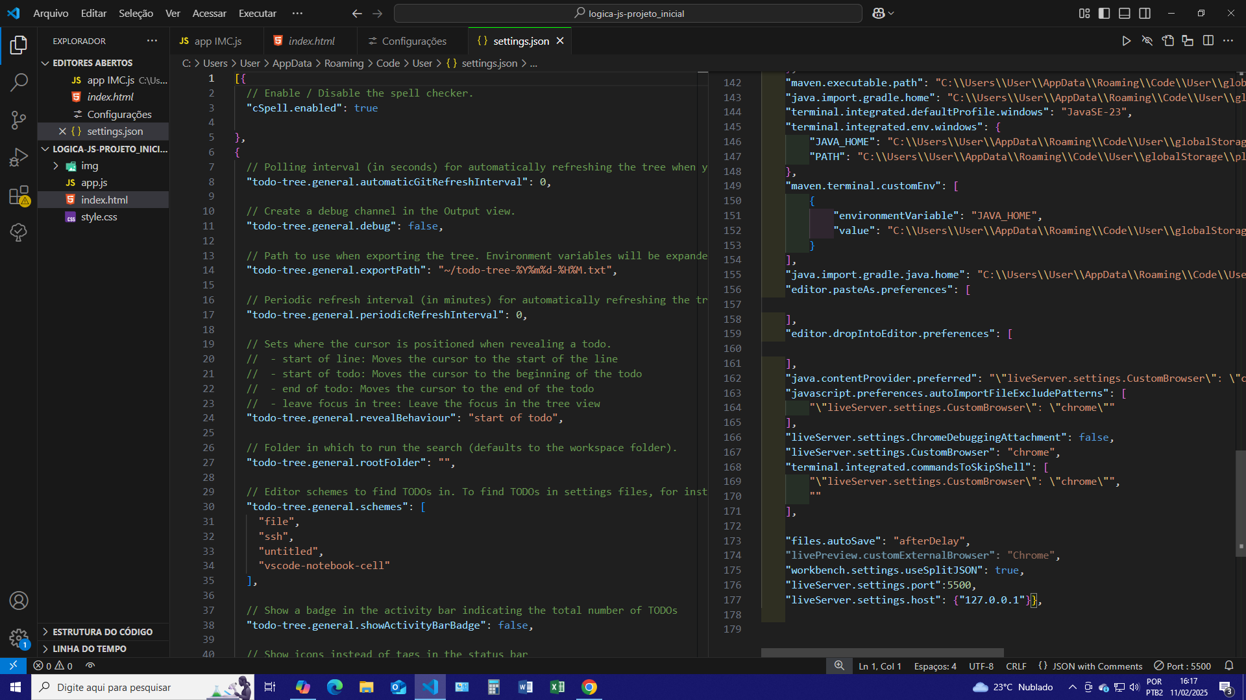Switch to the index.html tab
This screenshot has width=1246, height=700.
point(310,41)
